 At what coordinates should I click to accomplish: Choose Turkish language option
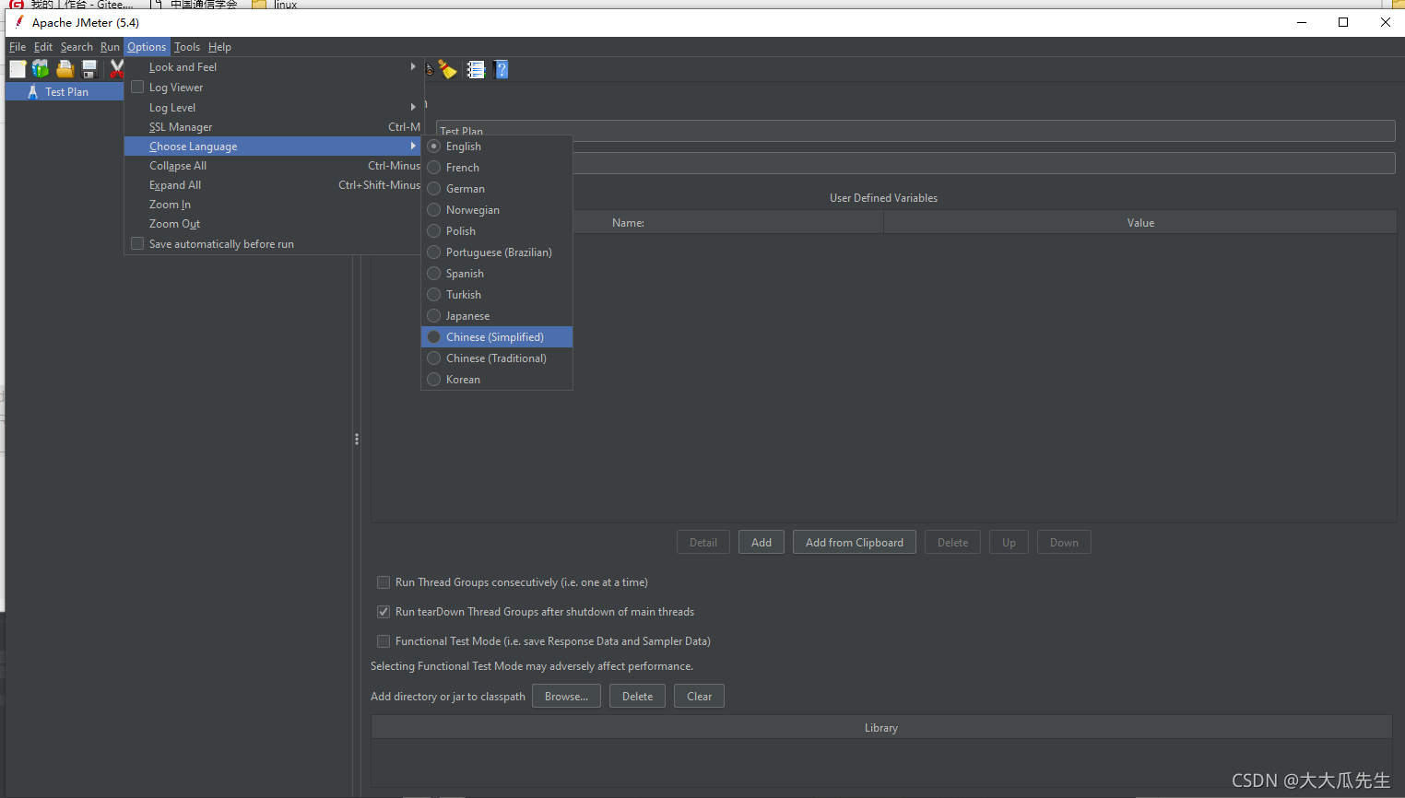497,295
